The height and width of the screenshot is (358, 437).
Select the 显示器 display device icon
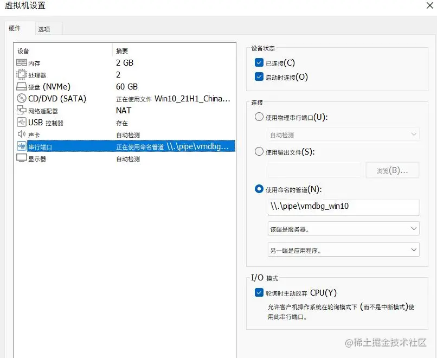click(x=20, y=158)
